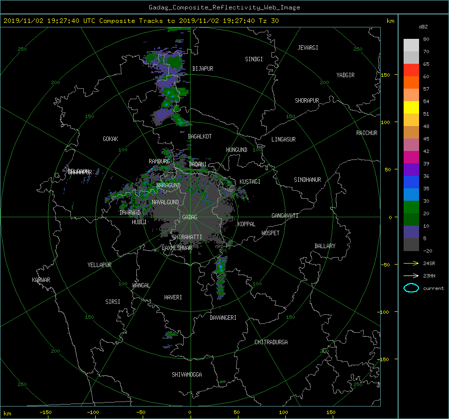Click the HUBLI city label

(139, 222)
